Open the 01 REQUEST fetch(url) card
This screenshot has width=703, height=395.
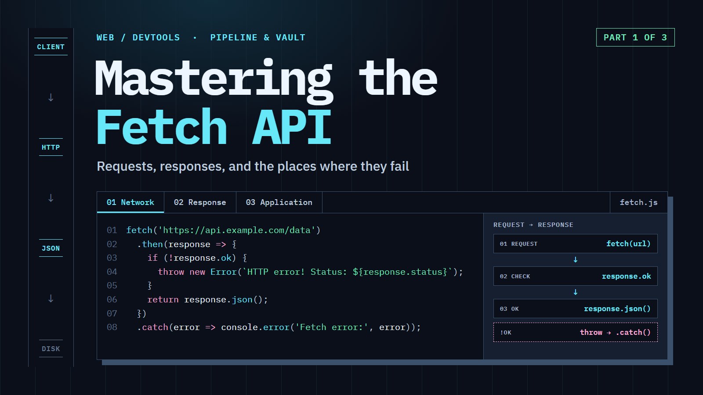[x=576, y=244]
